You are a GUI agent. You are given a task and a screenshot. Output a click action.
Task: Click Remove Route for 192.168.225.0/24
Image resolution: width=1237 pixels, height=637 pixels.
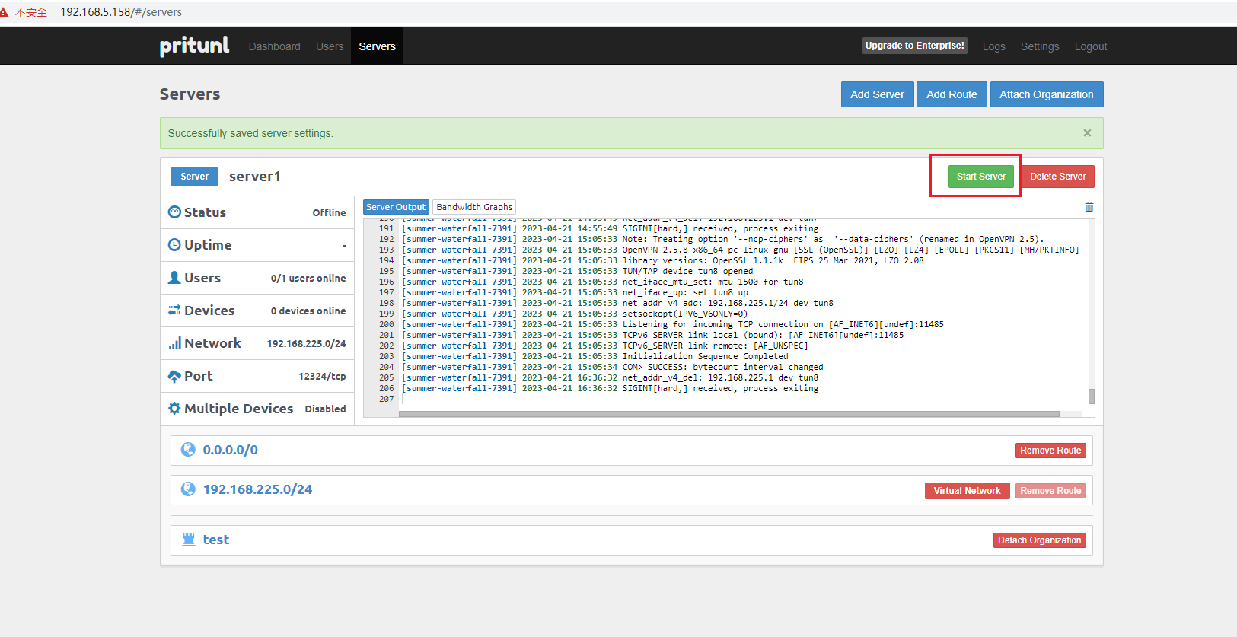[x=1050, y=491]
